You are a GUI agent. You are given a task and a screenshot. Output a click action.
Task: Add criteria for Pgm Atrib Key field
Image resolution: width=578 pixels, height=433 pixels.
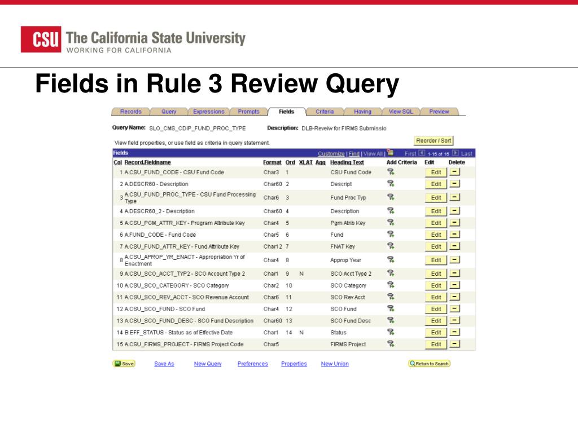[x=391, y=222]
